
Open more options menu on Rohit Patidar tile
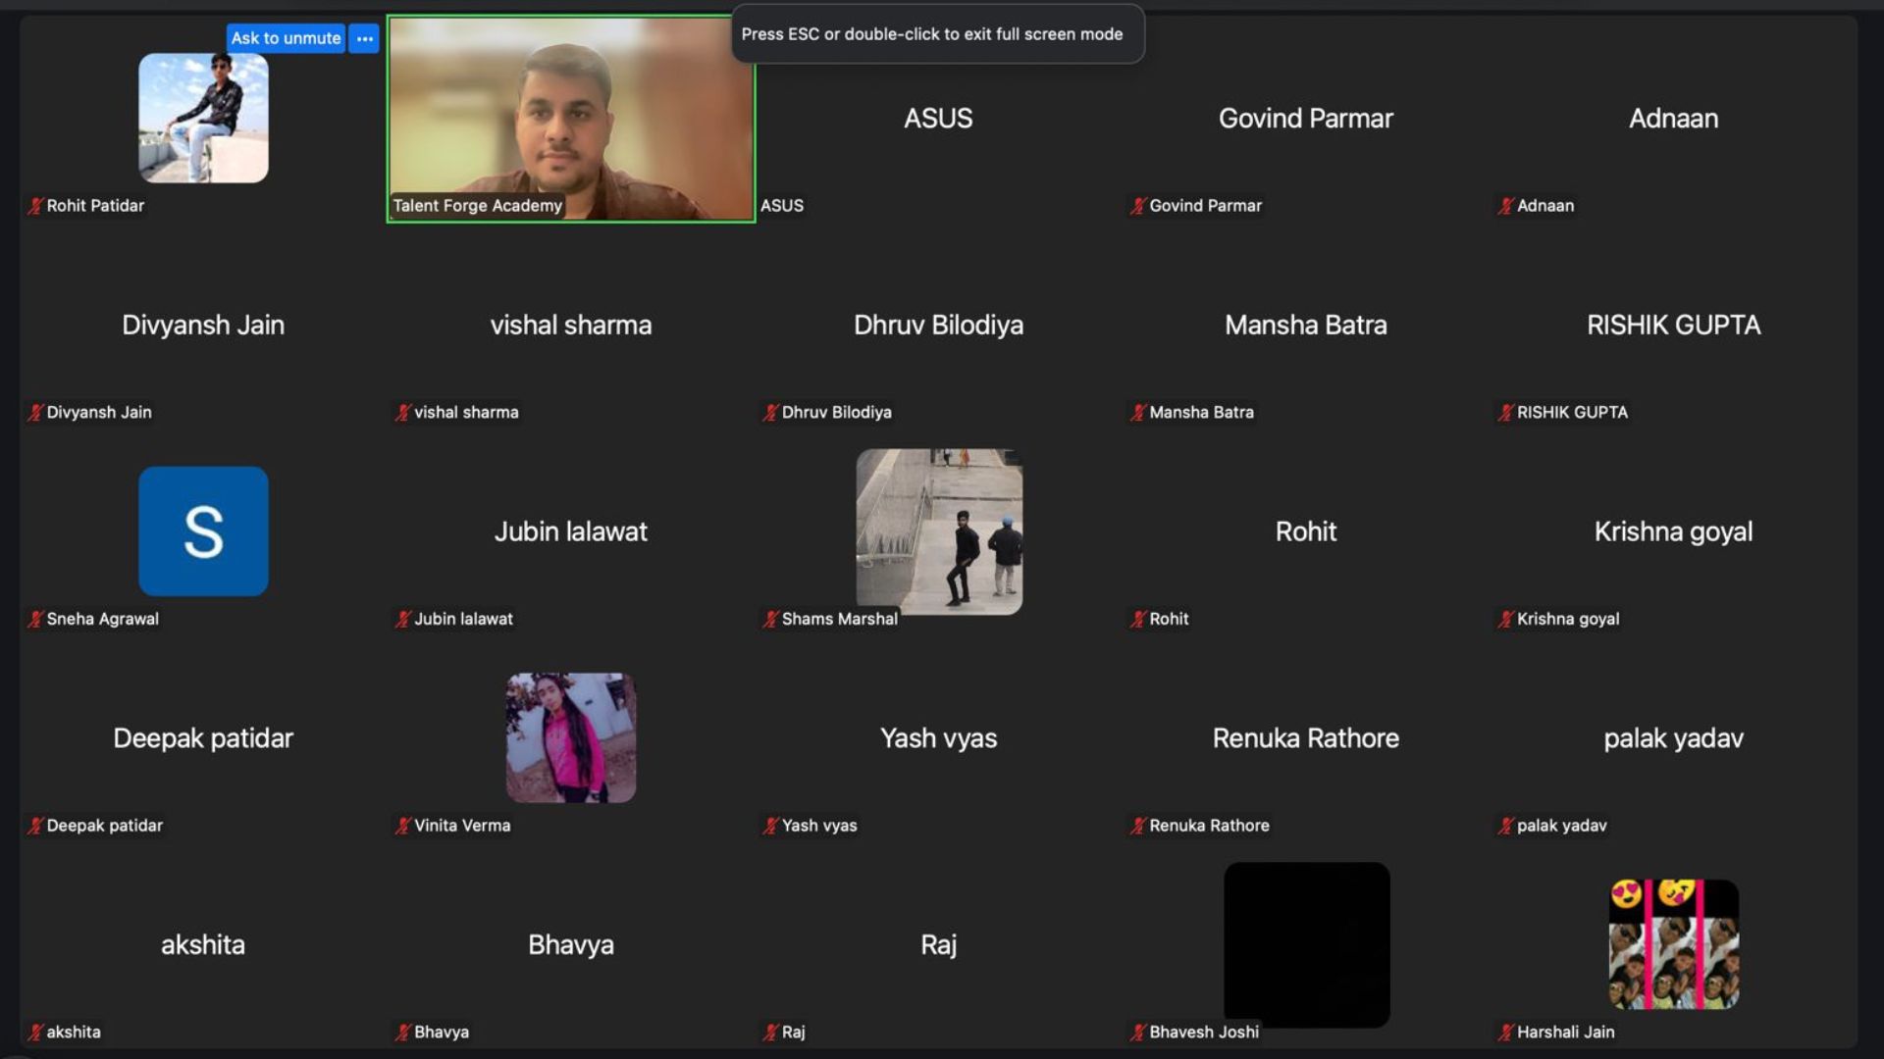[x=365, y=38]
